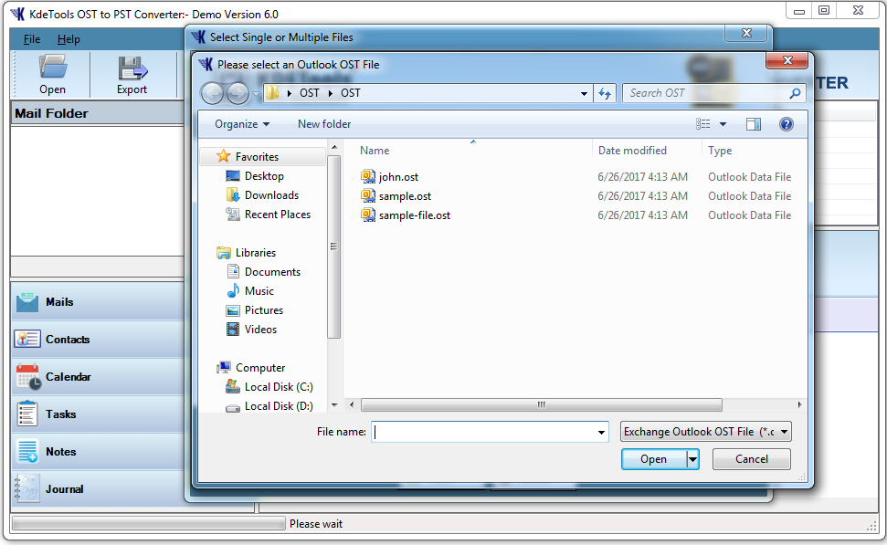The height and width of the screenshot is (545, 887).
Task: Close the Outlook OST file dialog
Action: (787, 60)
